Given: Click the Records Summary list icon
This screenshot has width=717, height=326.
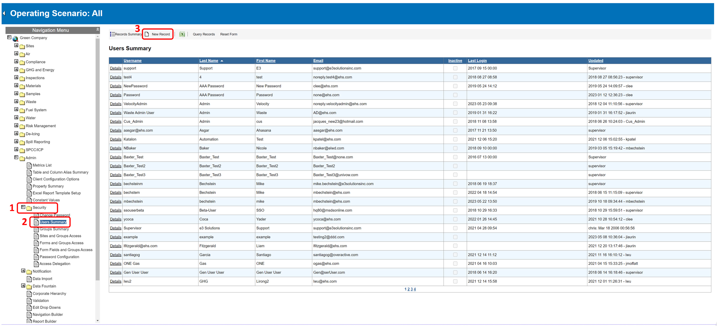Looking at the screenshot, I should coord(112,34).
